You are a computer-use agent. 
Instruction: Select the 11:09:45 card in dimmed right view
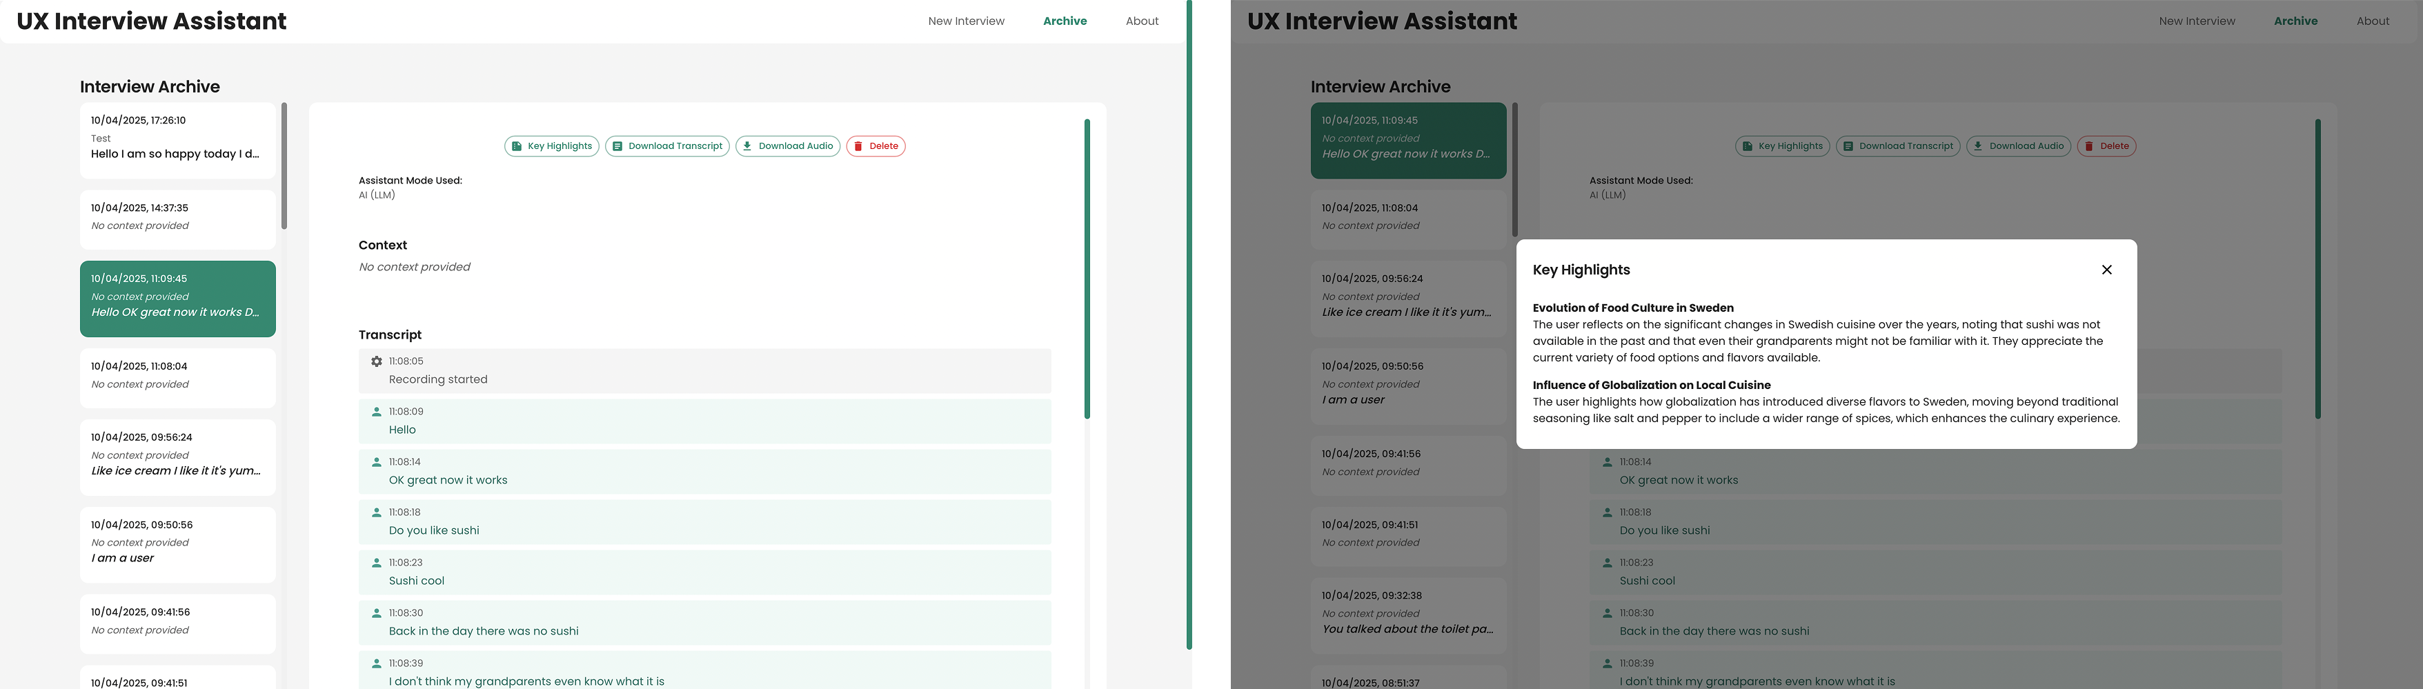(x=1408, y=140)
